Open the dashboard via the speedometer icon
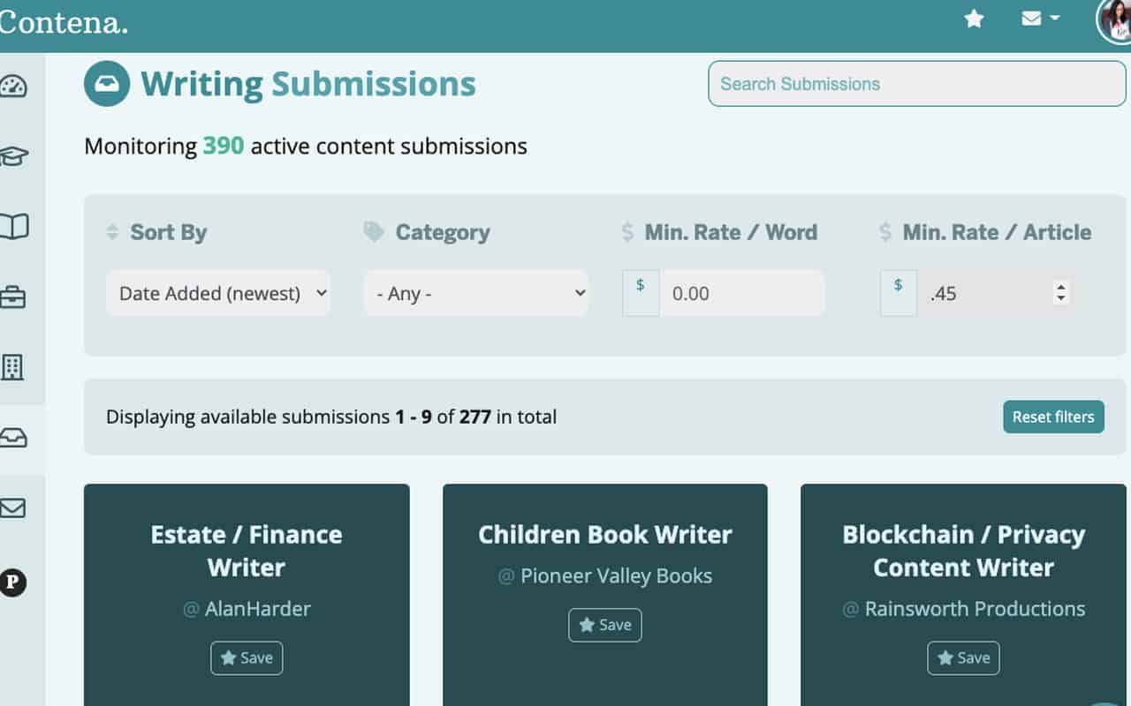 coord(22,86)
